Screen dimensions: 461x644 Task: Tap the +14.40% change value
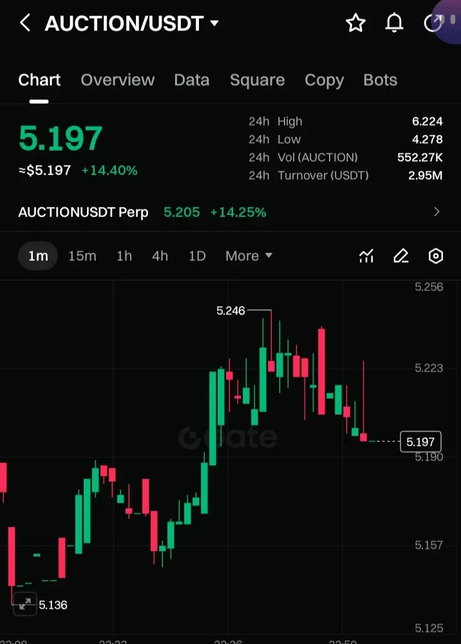coord(109,171)
